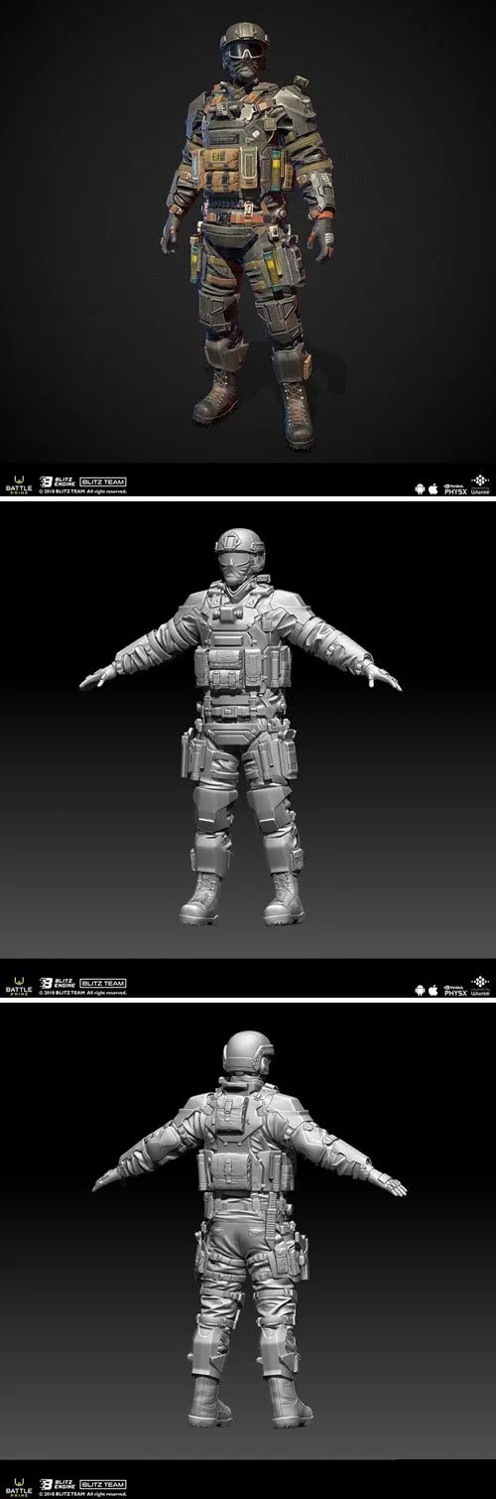
Task: Click the Apple icon under the colored render
Action: 434,487
